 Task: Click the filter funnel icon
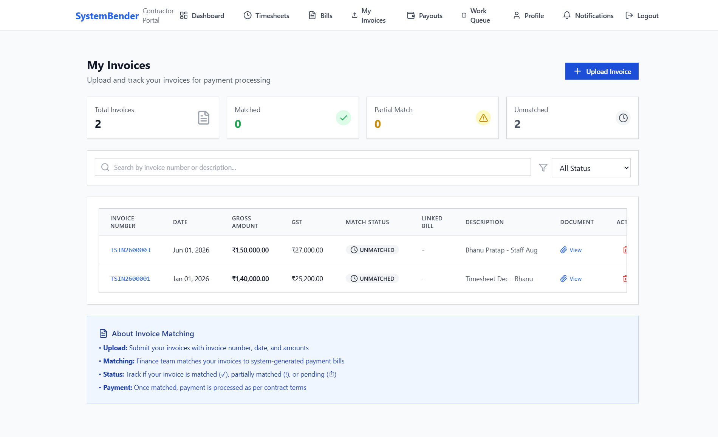point(543,168)
